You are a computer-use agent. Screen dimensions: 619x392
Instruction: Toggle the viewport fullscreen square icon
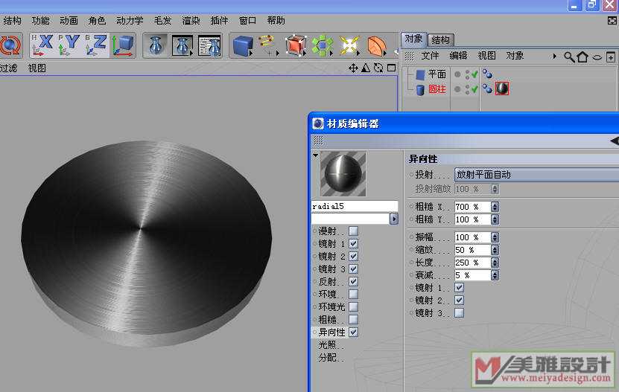point(391,68)
